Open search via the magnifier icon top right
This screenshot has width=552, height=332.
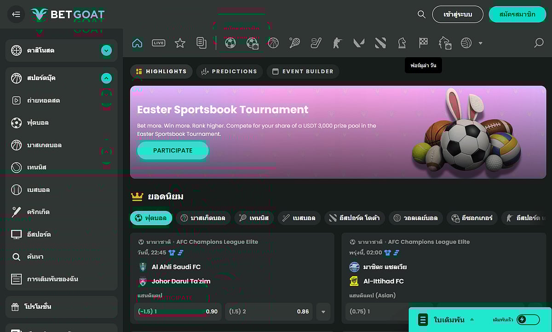click(421, 14)
